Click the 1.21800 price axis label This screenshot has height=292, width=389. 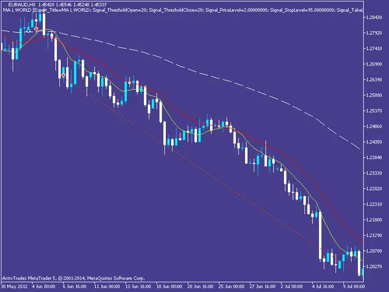click(374, 220)
